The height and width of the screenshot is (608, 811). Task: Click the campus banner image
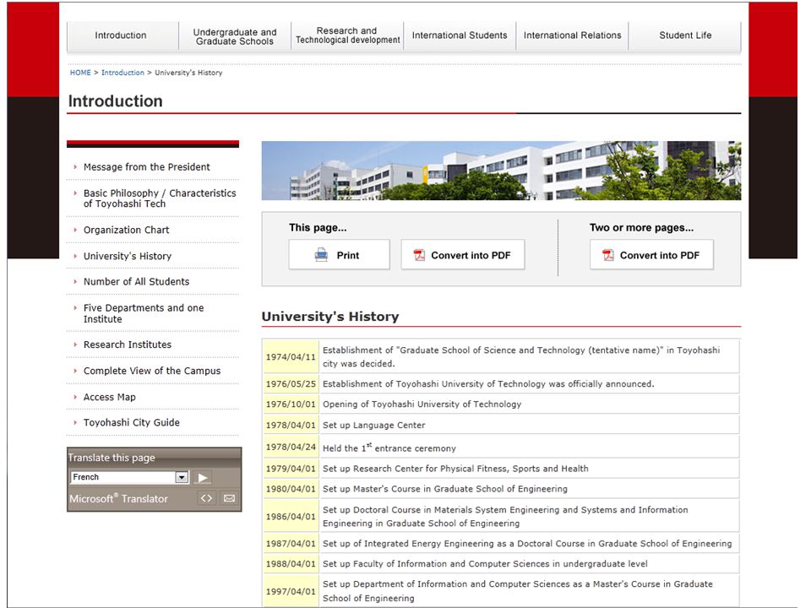point(501,171)
